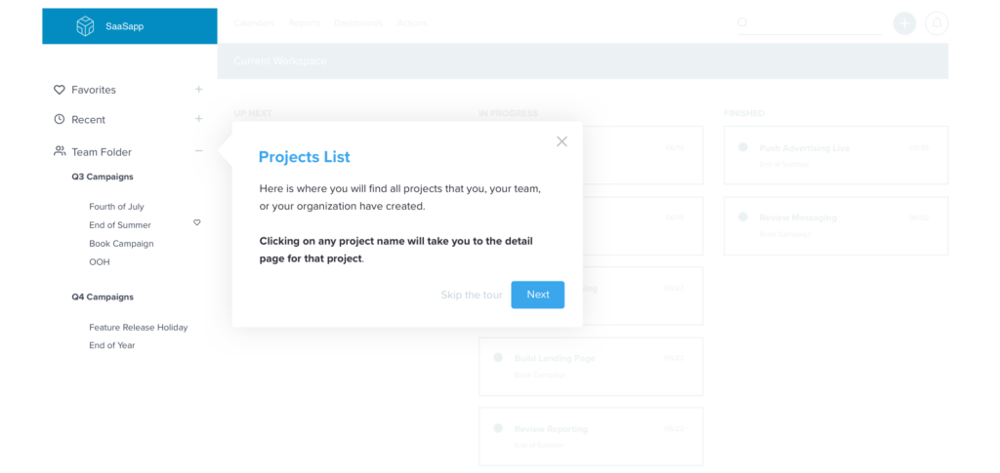
Task: Click the tour description about finding all projects
Action: 398,197
